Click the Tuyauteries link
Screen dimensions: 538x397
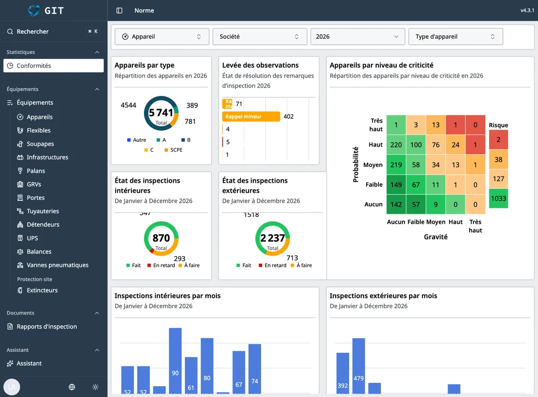click(x=43, y=211)
